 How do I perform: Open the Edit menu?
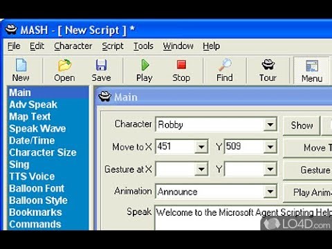tap(37, 46)
